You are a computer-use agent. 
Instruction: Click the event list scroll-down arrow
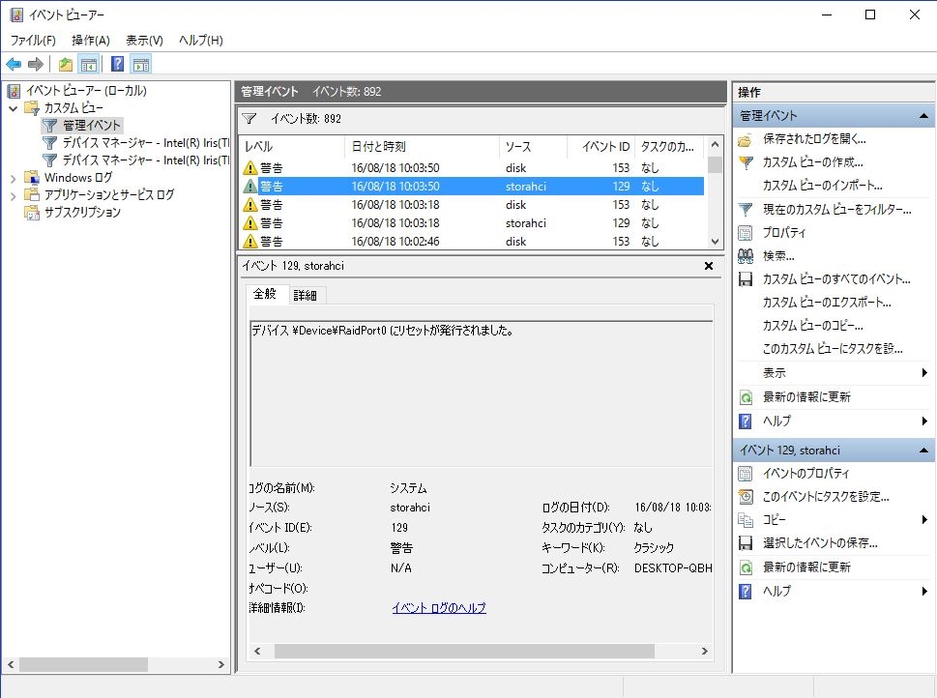715,242
